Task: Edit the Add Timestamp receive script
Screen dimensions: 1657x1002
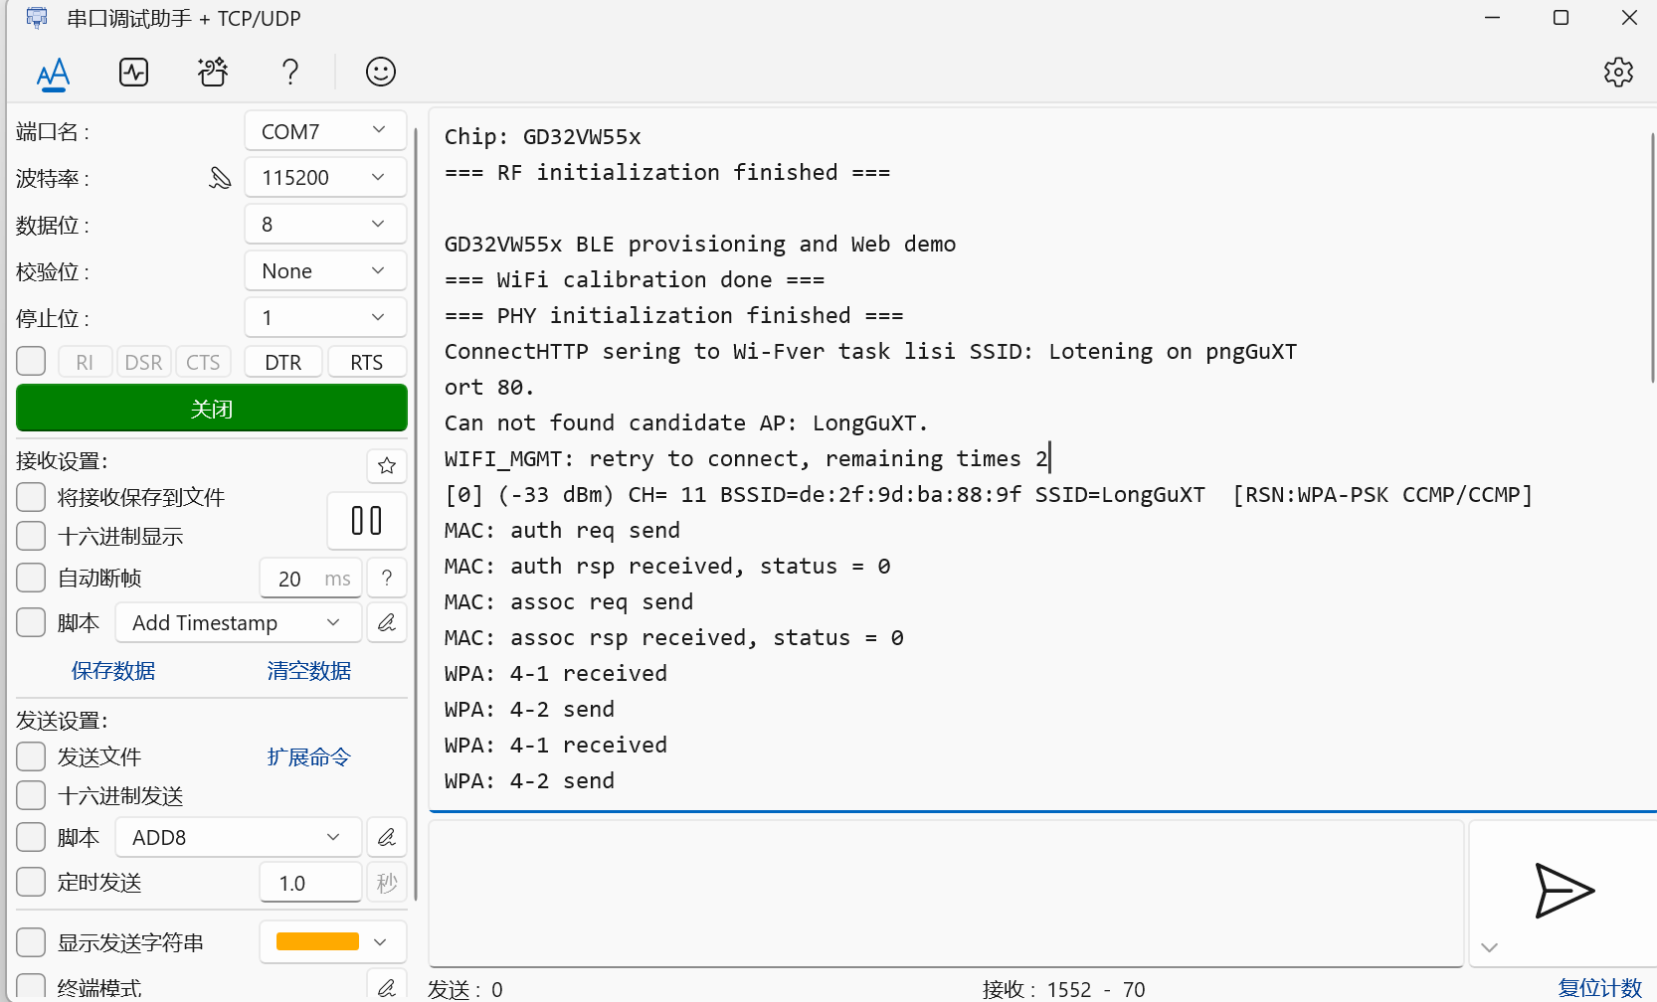Action: (387, 623)
